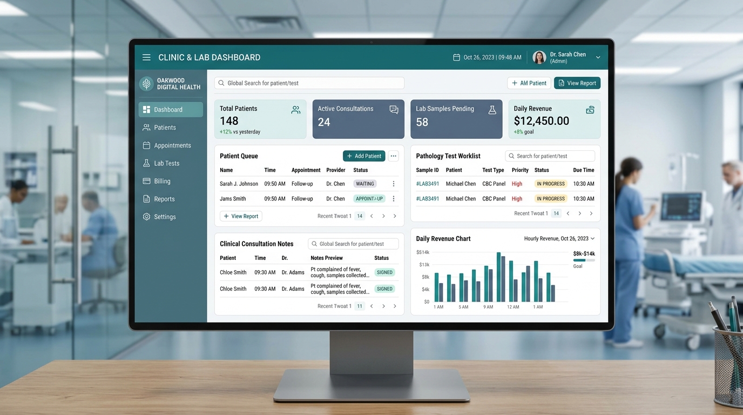Open the Patient Queue more-options ellipsis button
This screenshot has width=743, height=415.
(x=394, y=156)
